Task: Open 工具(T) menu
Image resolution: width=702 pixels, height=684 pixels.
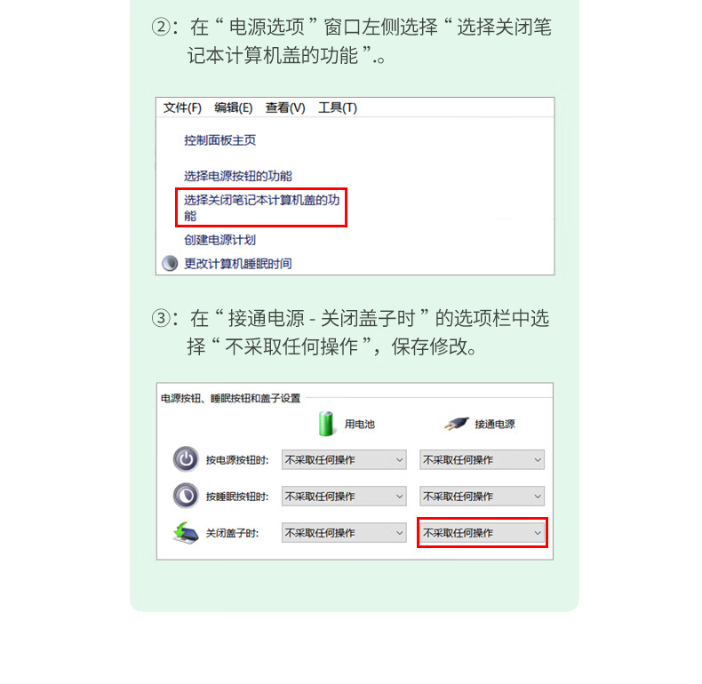Action: (338, 107)
